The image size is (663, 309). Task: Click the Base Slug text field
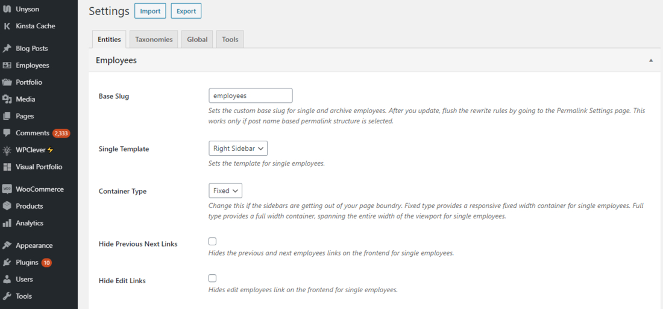click(250, 96)
